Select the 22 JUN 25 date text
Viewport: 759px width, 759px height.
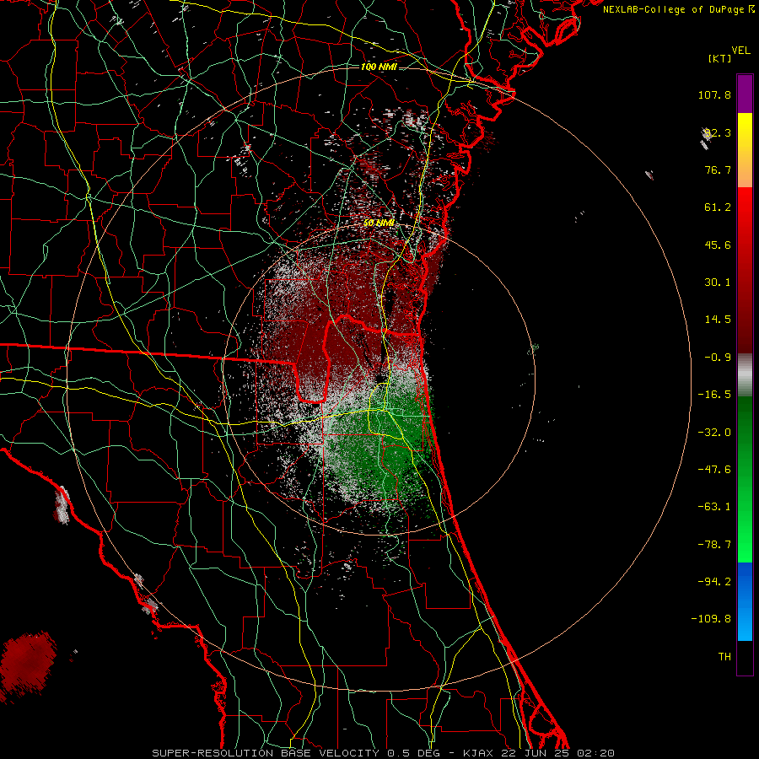(534, 753)
